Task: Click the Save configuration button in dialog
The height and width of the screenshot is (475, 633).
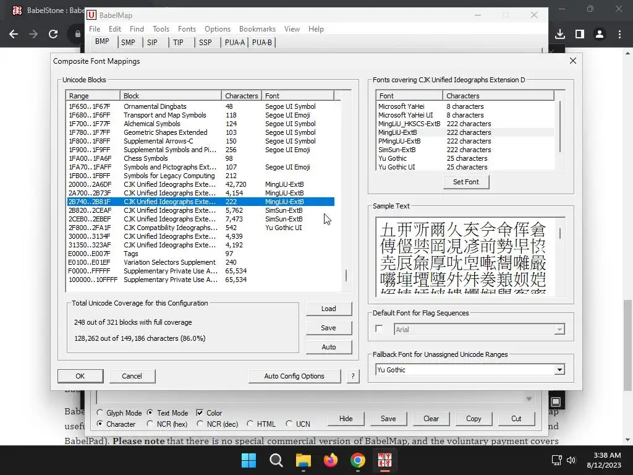Action: [329, 328]
